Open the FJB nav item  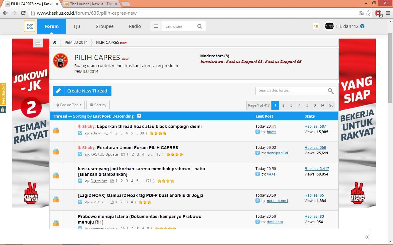pos(77,26)
